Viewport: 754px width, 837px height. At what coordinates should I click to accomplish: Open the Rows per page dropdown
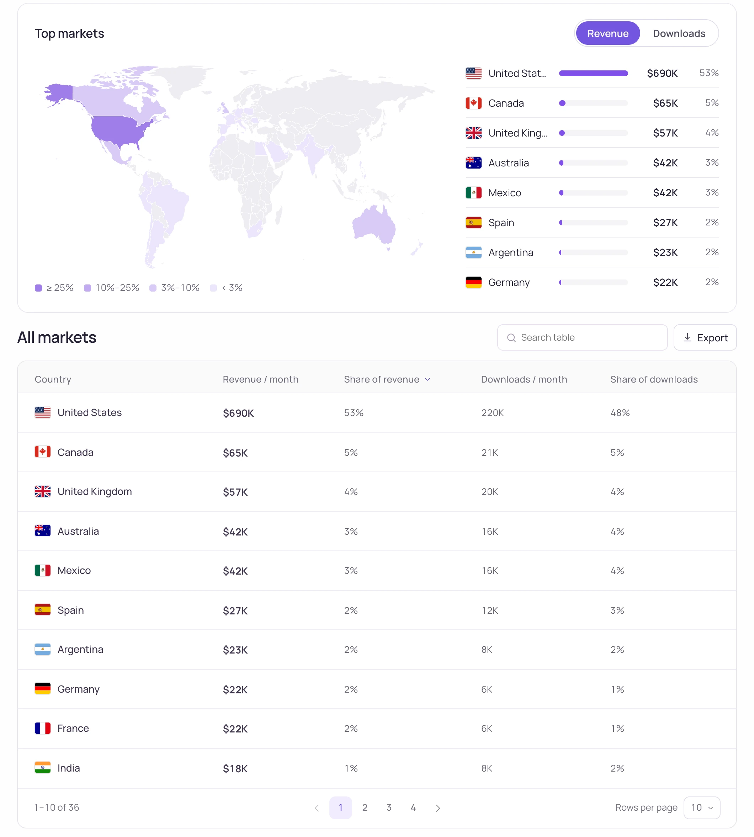(x=702, y=807)
